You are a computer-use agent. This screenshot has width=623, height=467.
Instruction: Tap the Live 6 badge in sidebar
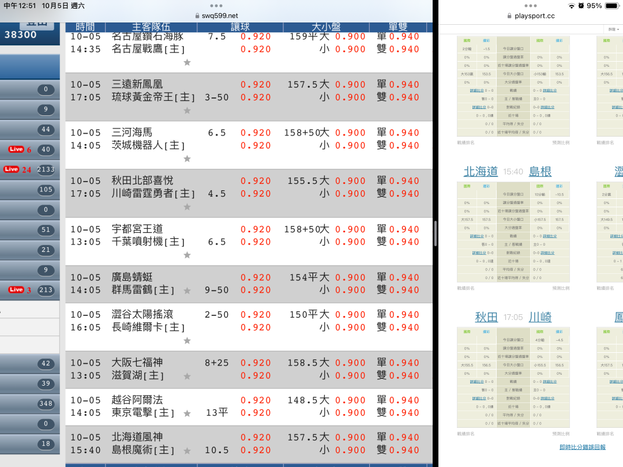(20, 149)
